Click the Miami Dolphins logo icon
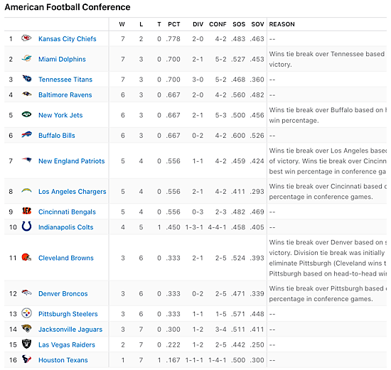This screenshot has width=391, height=370. pos(26,58)
